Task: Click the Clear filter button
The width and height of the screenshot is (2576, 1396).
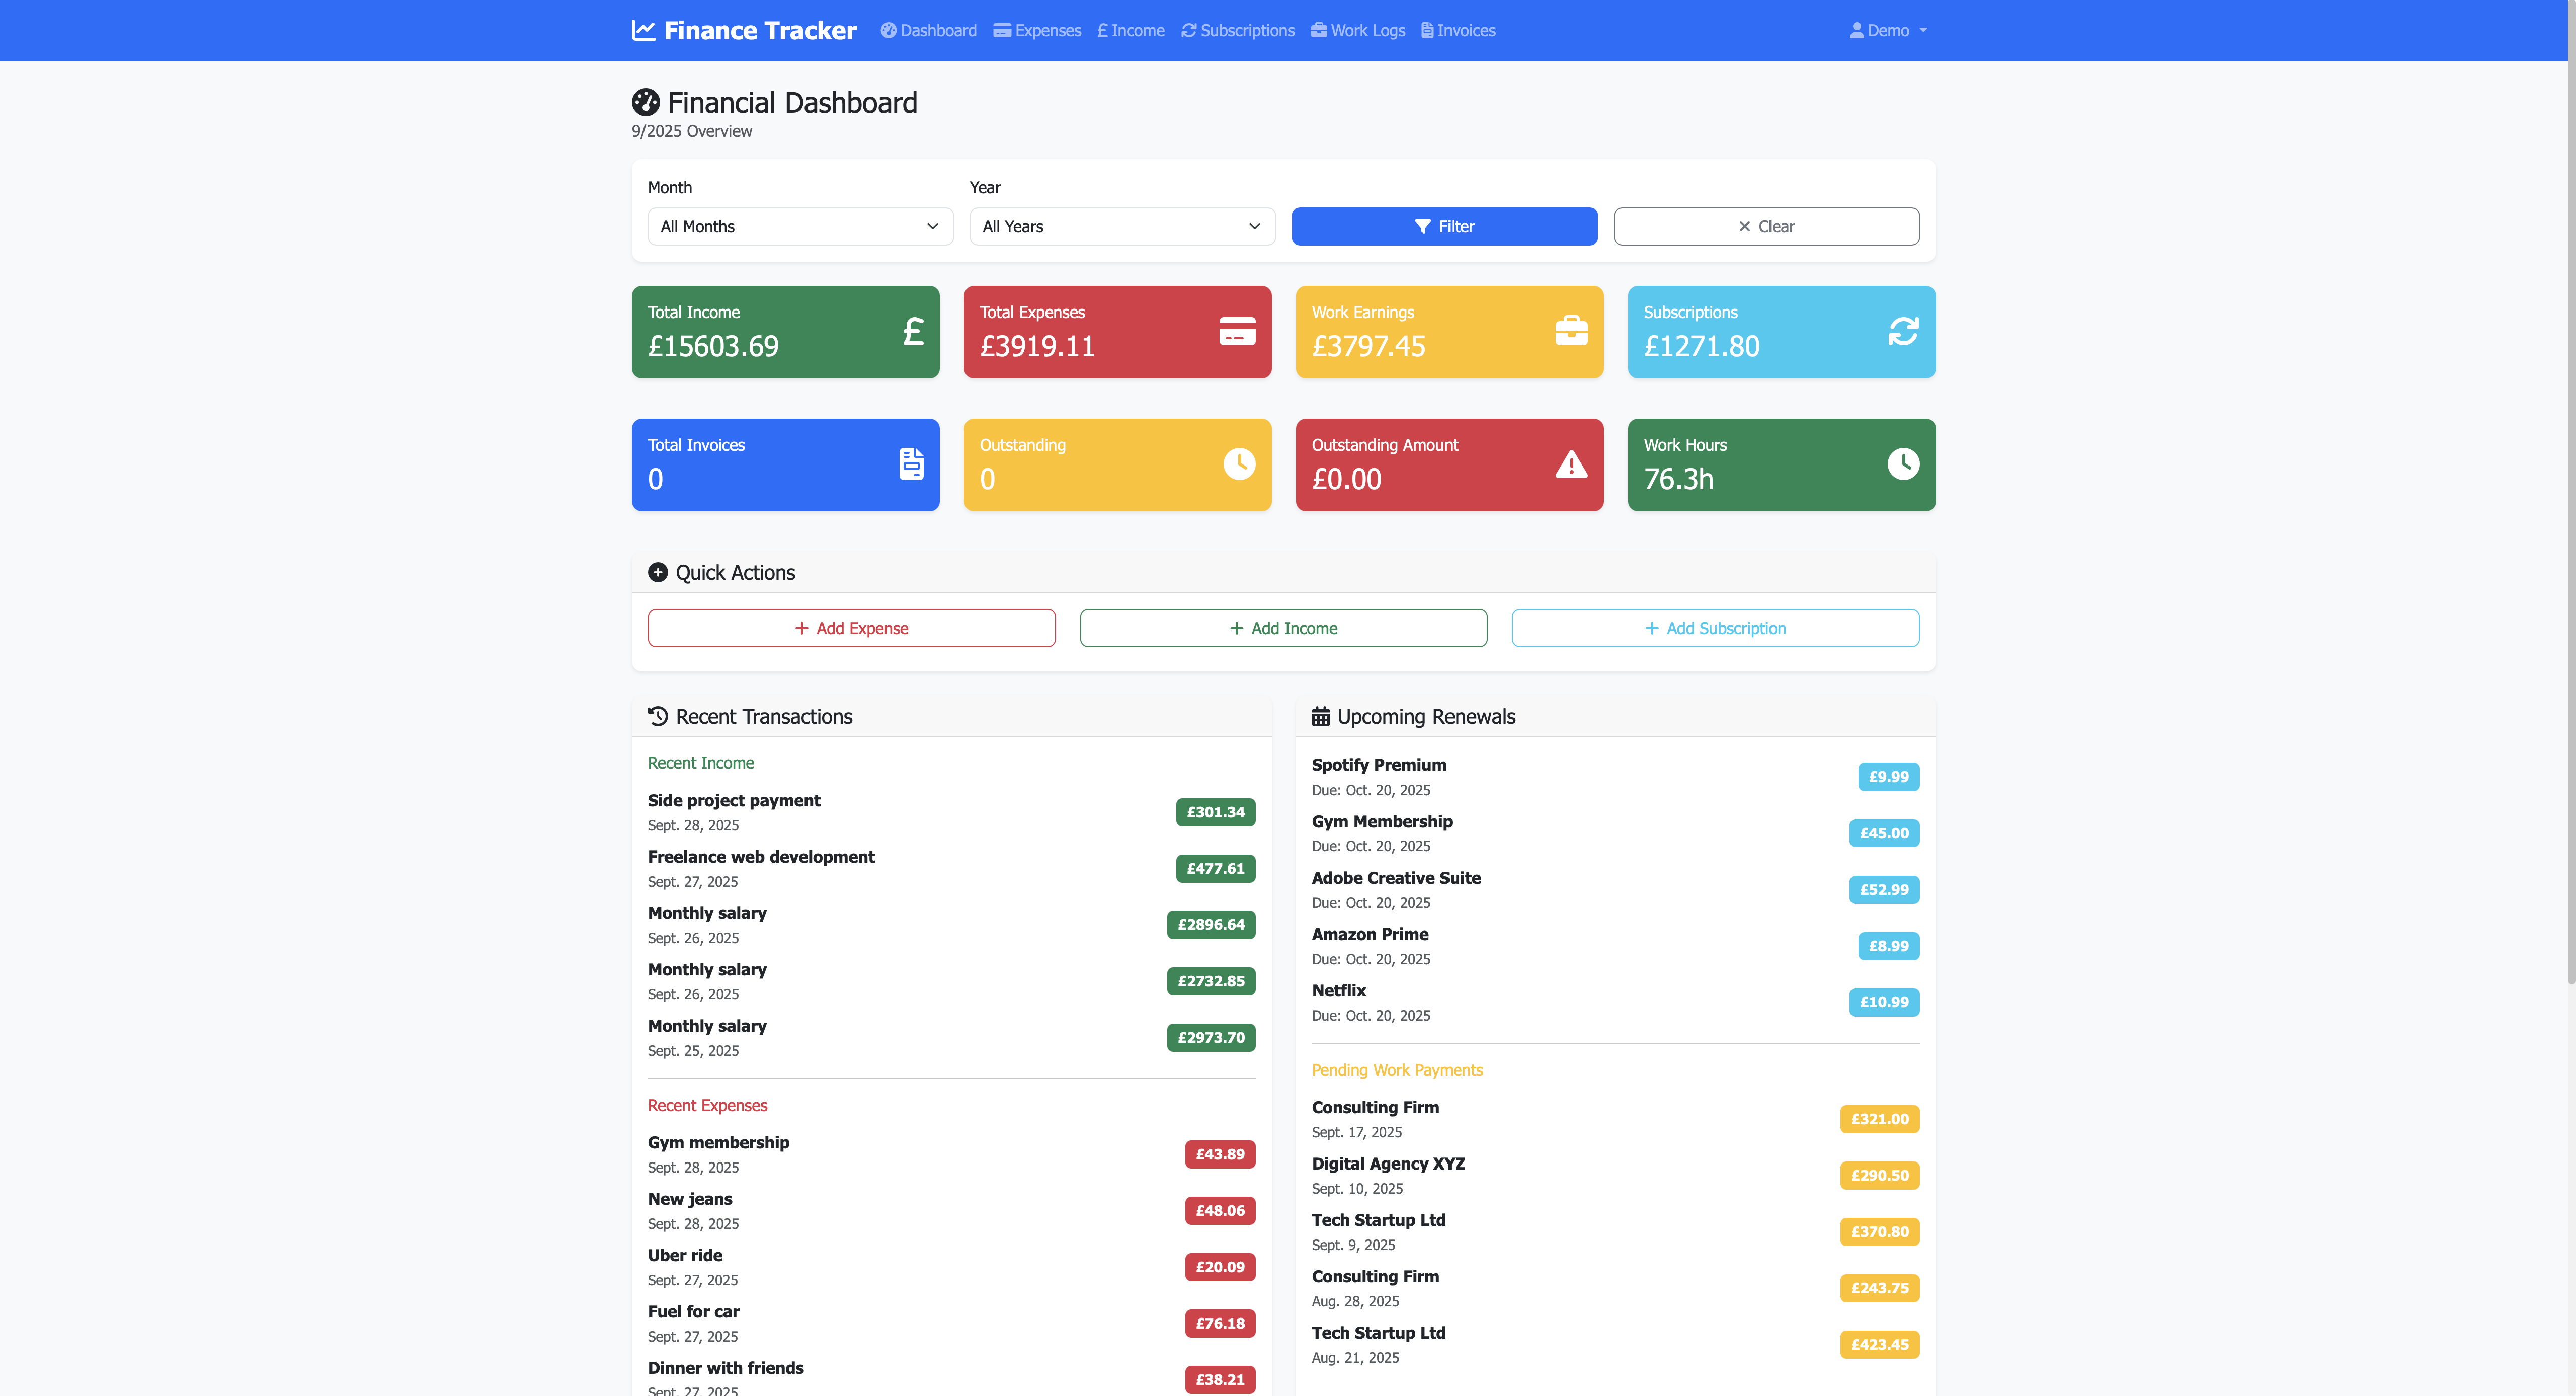Action: tap(1765, 227)
